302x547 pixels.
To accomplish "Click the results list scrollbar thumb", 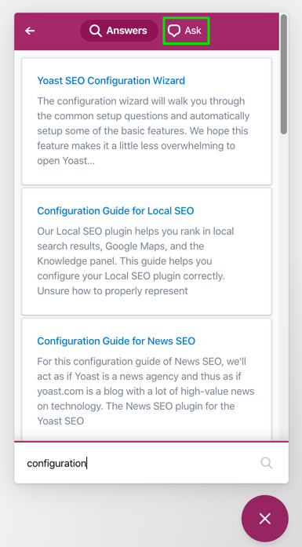I will [x=284, y=74].
